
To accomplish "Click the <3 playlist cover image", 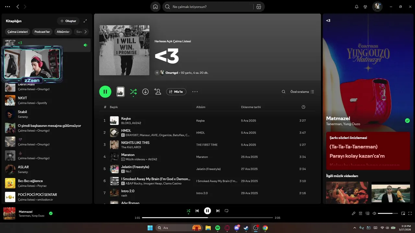I will (124, 50).
